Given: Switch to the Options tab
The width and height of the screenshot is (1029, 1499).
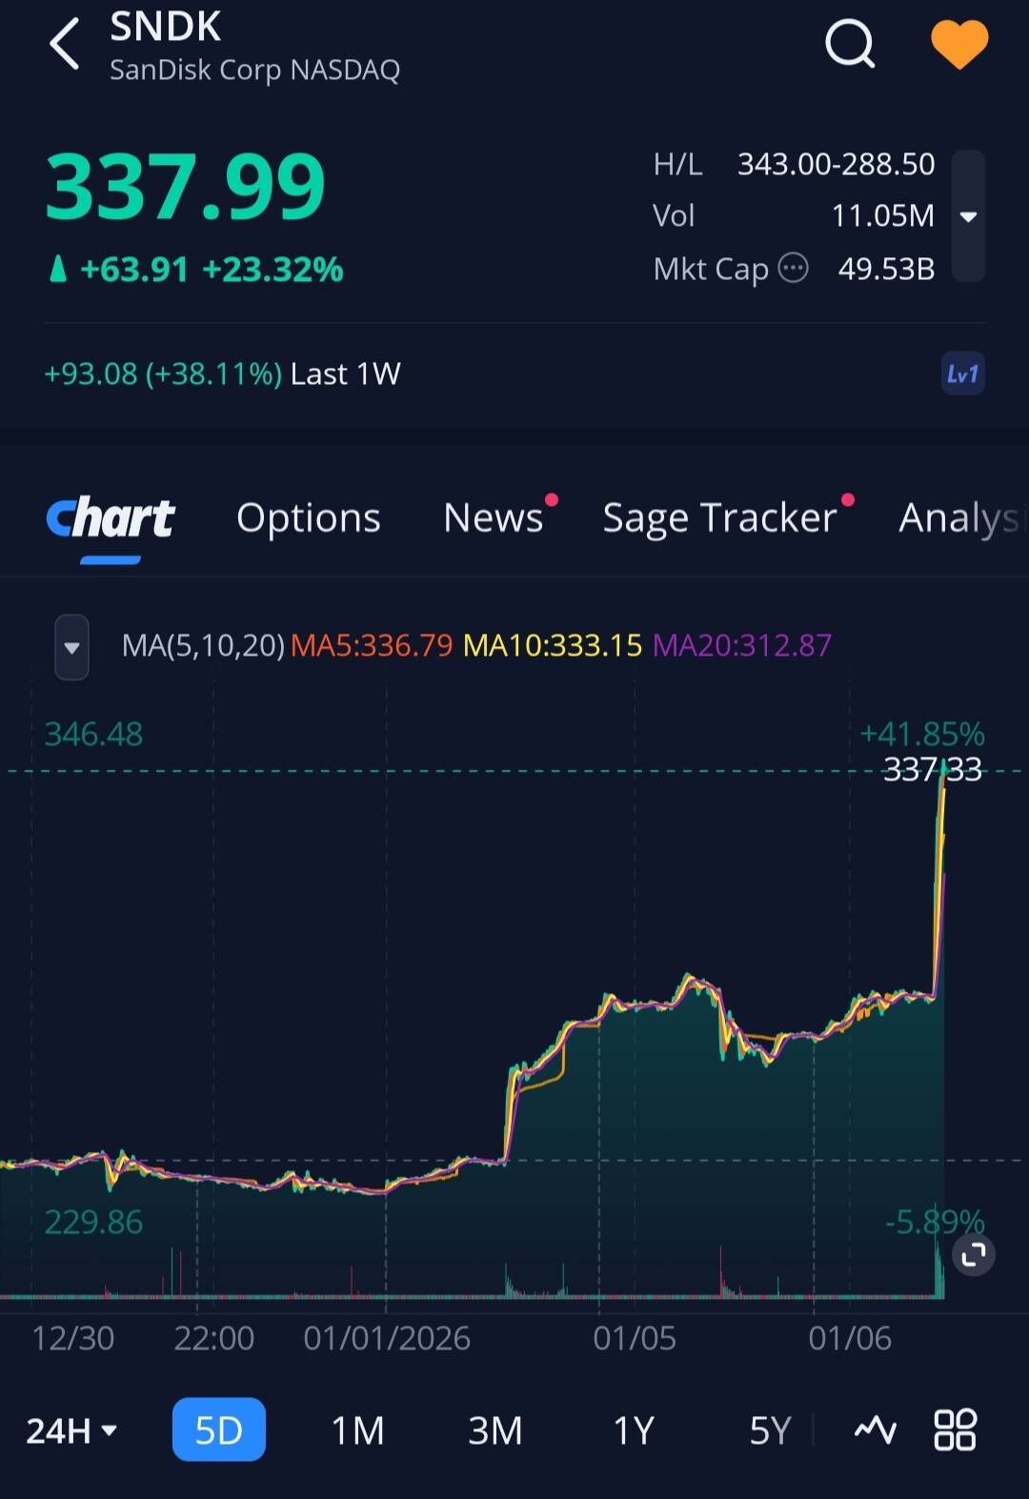Looking at the screenshot, I should click(x=309, y=518).
